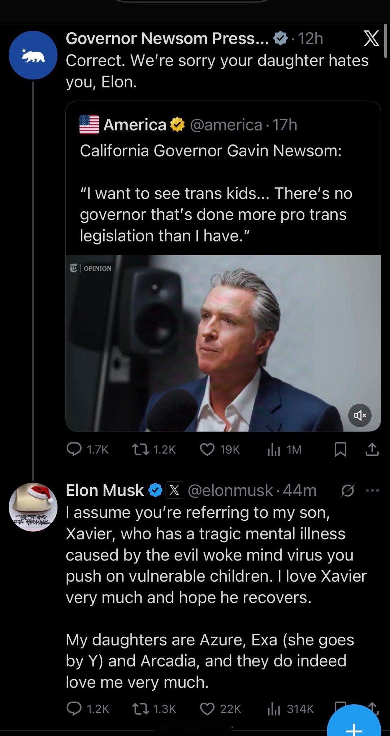Viewport: 390px width, 736px height.
Task: Reply to Governor Newsom Press post
Action: click(x=74, y=449)
